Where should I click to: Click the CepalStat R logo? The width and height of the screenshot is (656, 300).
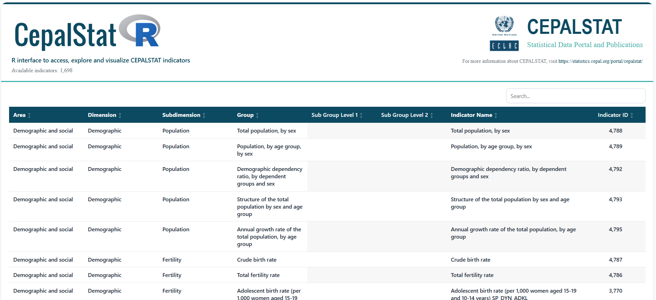pos(87,32)
